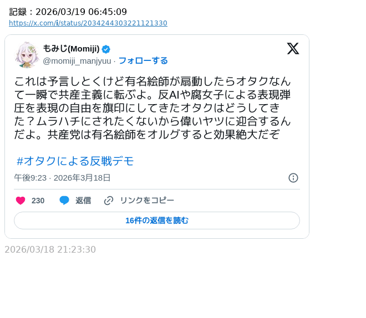Click the gray 2026/03/18 21:23:30 timestamp

point(50,250)
